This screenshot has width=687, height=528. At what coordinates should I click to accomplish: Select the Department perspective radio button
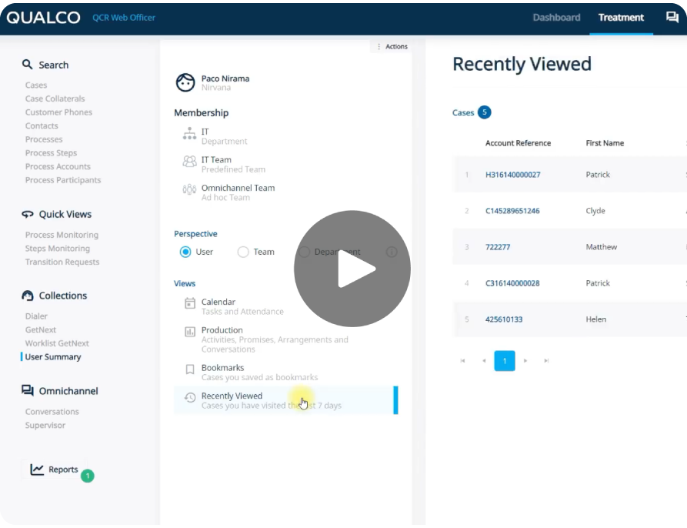304,251
